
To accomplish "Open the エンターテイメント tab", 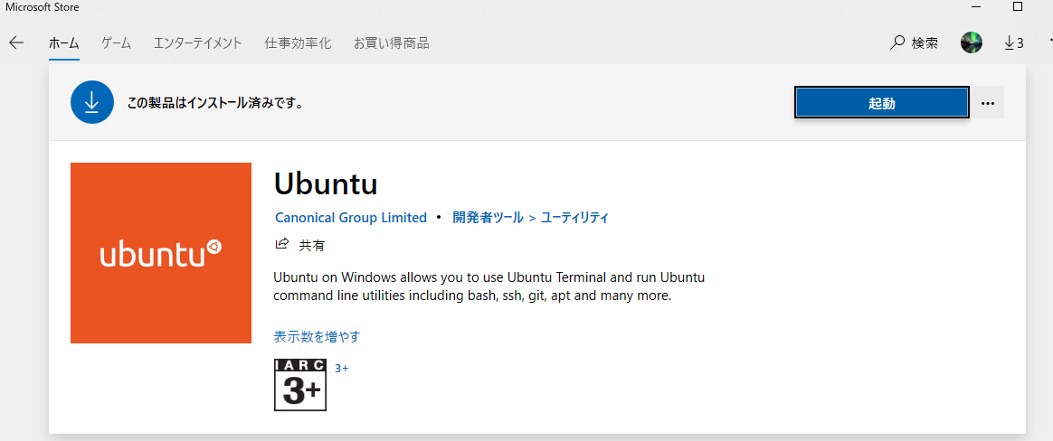I will (x=197, y=43).
